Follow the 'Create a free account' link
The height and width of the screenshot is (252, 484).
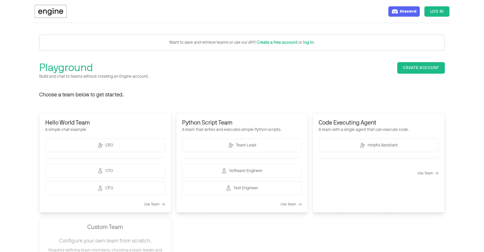277,42
